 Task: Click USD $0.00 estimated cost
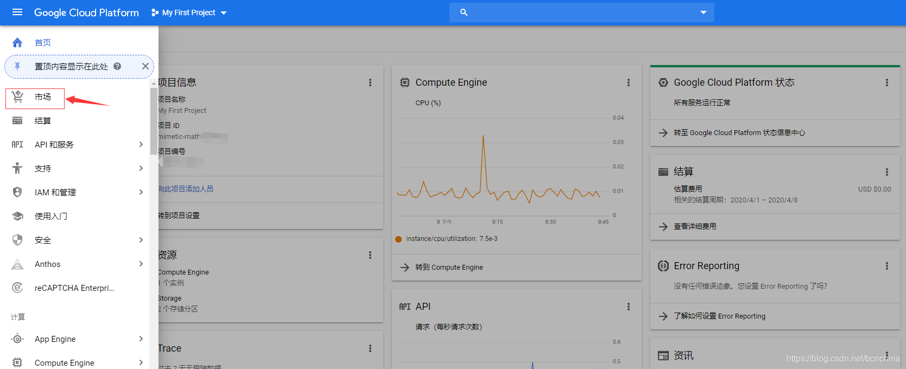point(874,189)
